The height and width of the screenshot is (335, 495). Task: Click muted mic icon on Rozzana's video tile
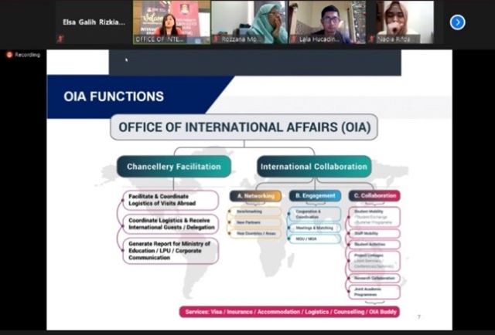[216, 39]
